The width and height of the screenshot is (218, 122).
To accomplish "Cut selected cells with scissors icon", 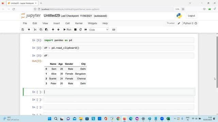I will [x=35, y=29].
